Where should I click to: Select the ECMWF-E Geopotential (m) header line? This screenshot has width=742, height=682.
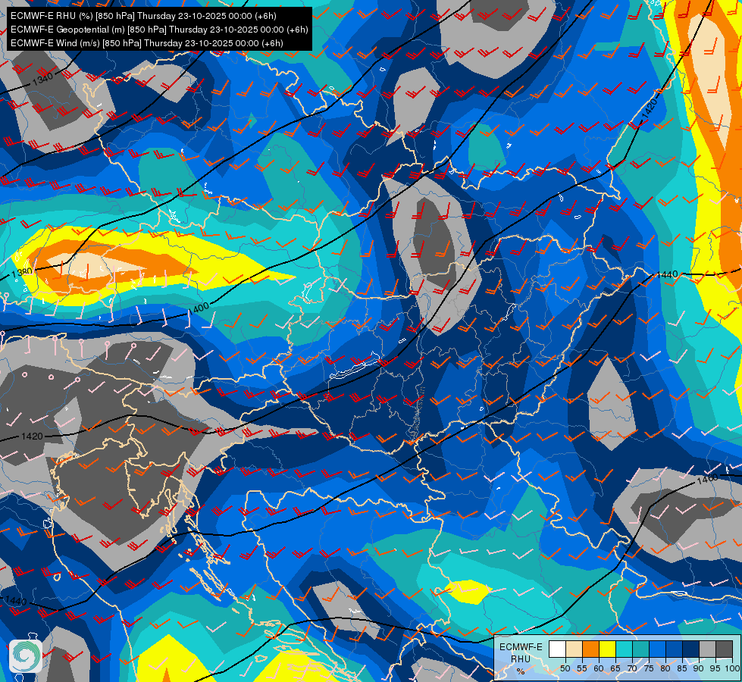pos(159,30)
